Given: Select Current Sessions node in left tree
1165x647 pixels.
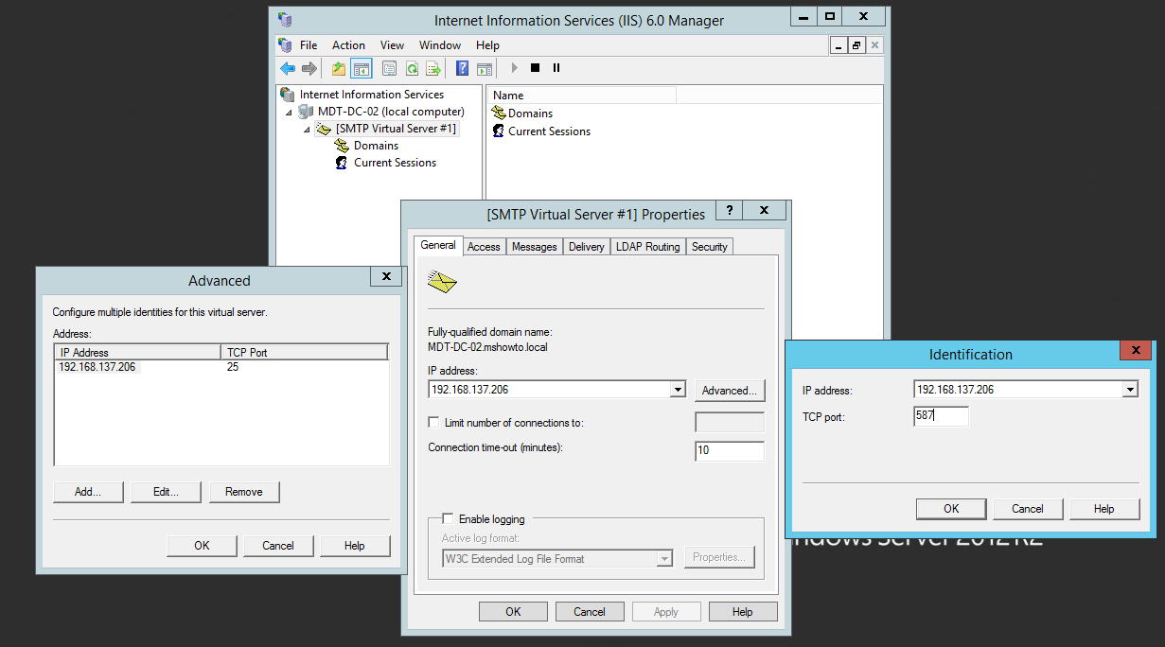Looking at the screenshot, I should pyautogui.click(x=395, y=163).
